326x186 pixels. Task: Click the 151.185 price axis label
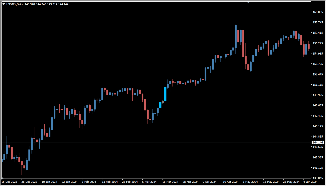pyautogui.click(x=318, y=85)
